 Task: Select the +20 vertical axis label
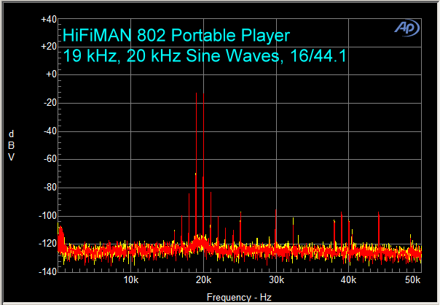coord(49,47)
